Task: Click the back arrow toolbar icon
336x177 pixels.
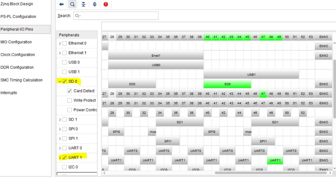Action: (61, 5)
